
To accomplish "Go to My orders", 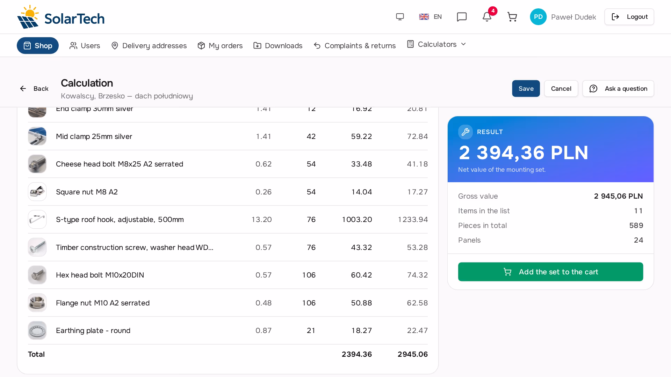I will (220, 46).
